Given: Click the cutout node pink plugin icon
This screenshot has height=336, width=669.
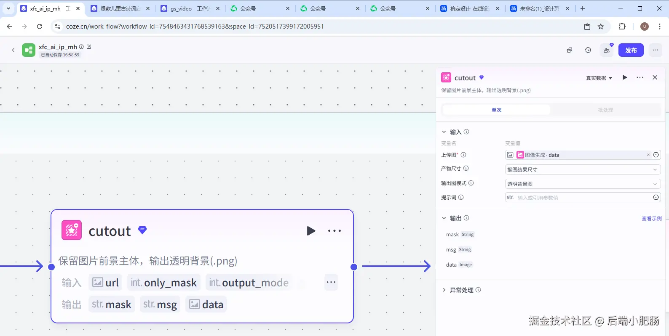Looking at the screenshot, I should [x=72, y=230].
